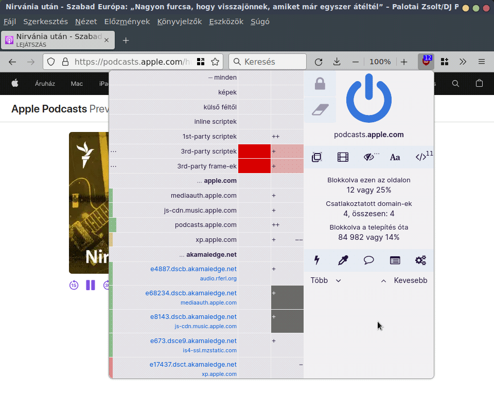The image size is (494, 398).
Task: Toggle large media blocking film icon
Action: coord(343,157)
